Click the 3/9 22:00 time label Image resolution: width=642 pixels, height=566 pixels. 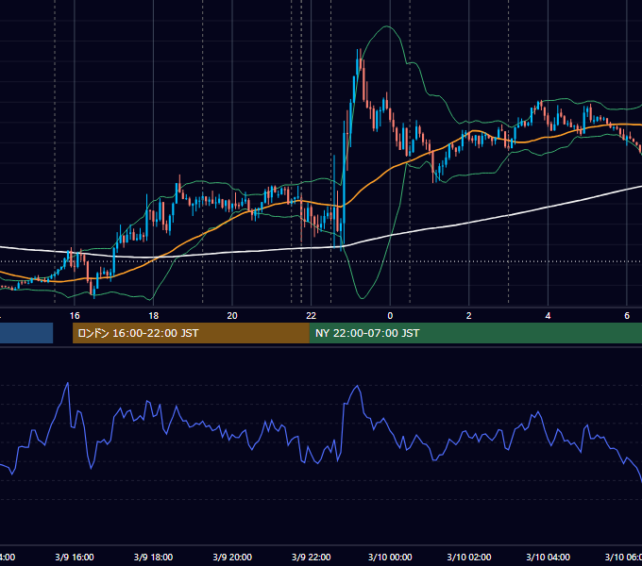[x=312, y=557]
